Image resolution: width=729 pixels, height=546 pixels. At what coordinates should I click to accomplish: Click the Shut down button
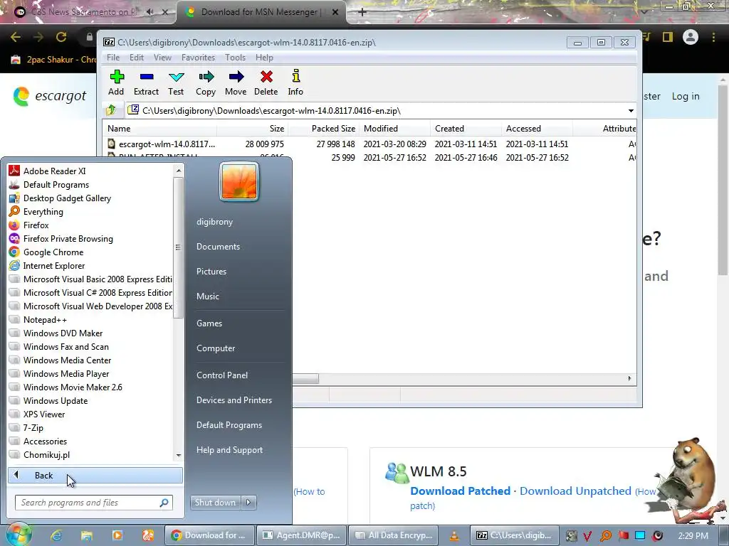click(x=215, y=502)
